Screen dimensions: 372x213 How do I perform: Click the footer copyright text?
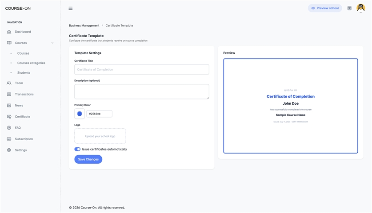point(97,208)
